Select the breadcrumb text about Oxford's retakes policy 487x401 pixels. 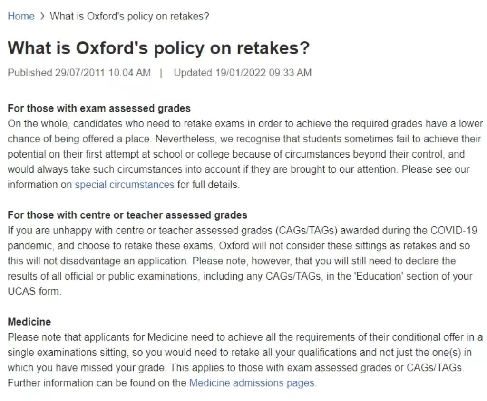point(129,16)
